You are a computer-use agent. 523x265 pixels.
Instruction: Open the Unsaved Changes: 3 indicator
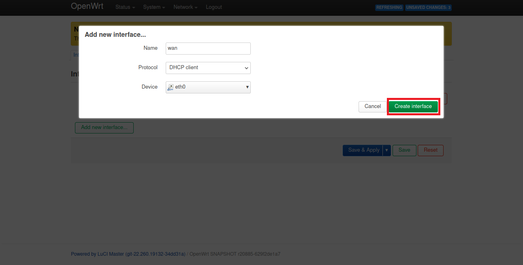click(x=428, y=8)
